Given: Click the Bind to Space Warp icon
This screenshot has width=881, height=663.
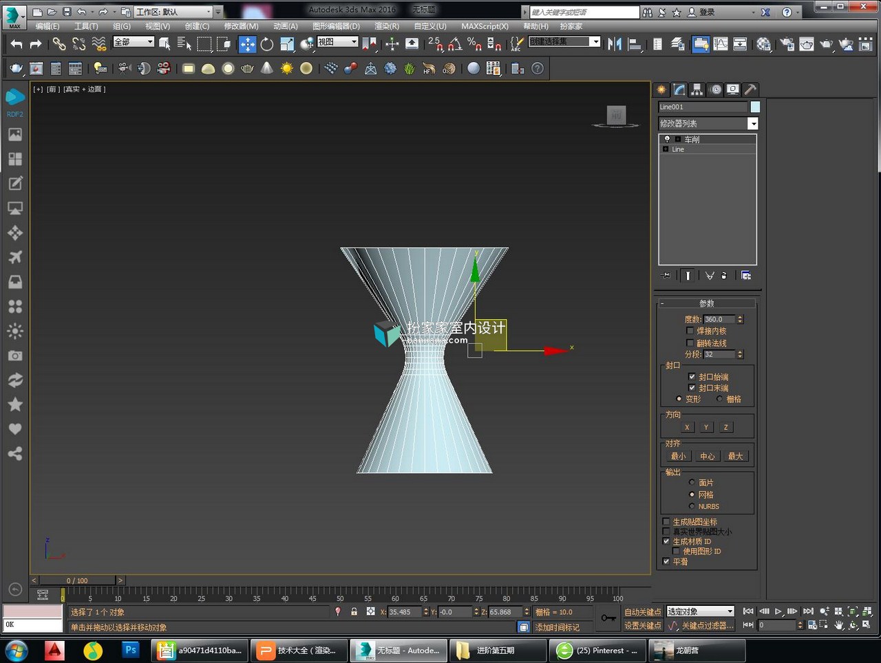Looking at the screenshot, I should pos(99,44).
